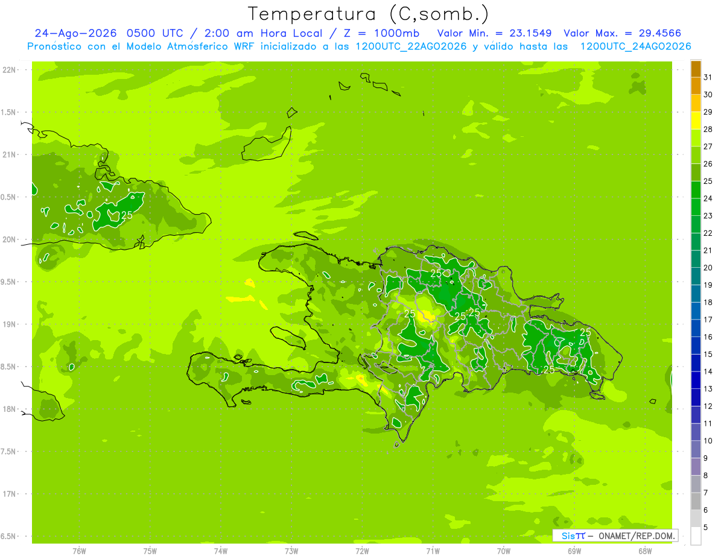Pick the legend band between 26 and 27

pyautogui.click(x=696, y=156)
